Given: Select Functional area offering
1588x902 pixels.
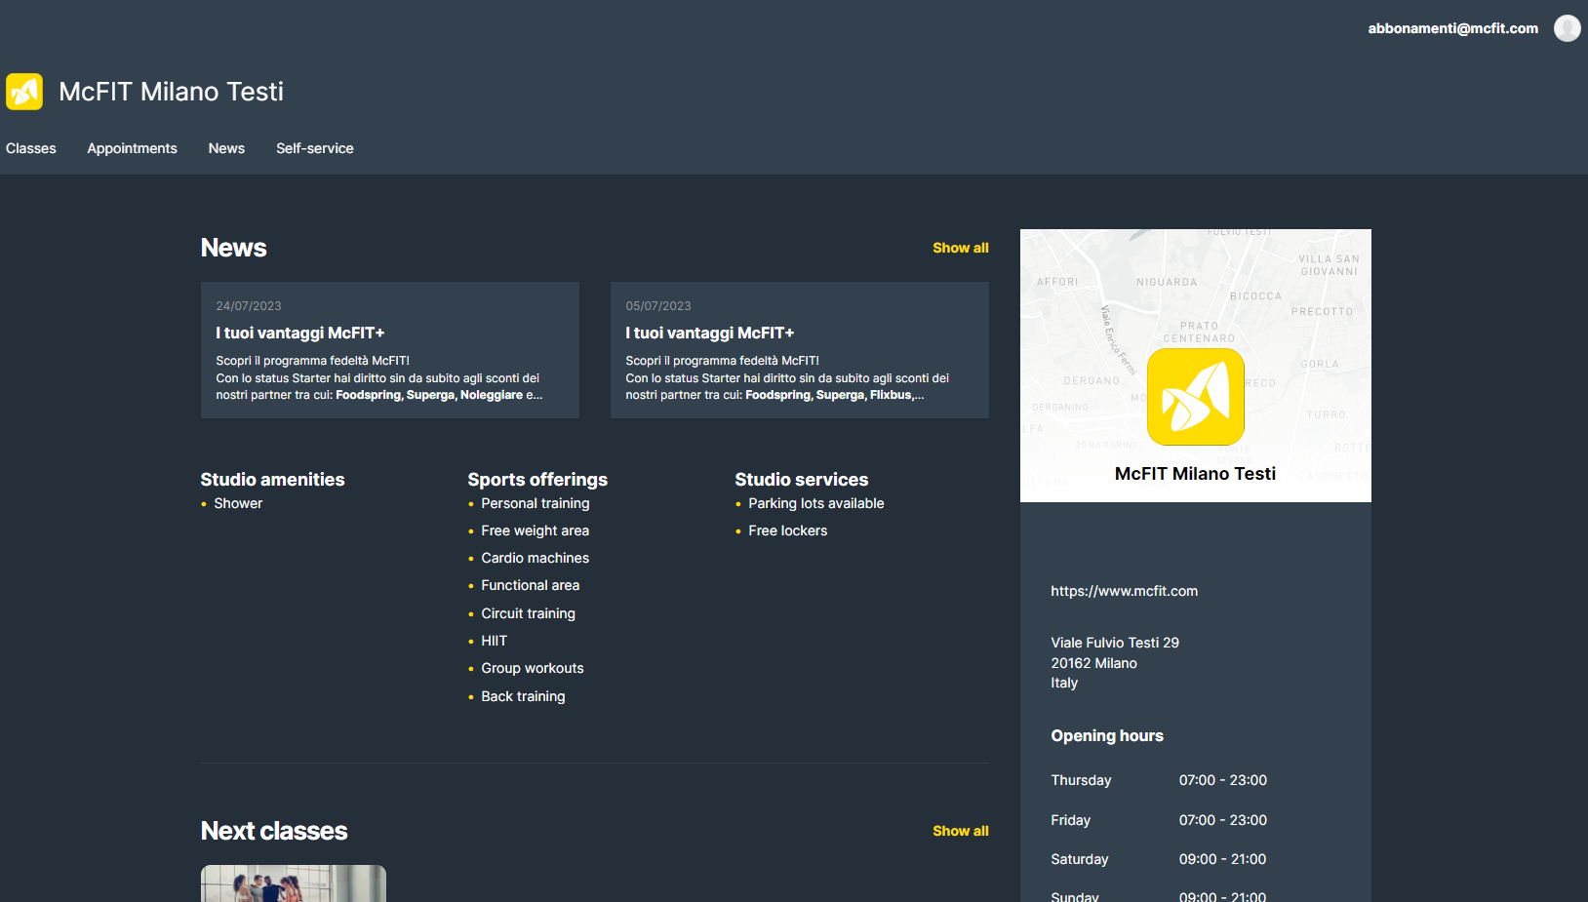Looking at the screenshot, I should coord(531,585).
